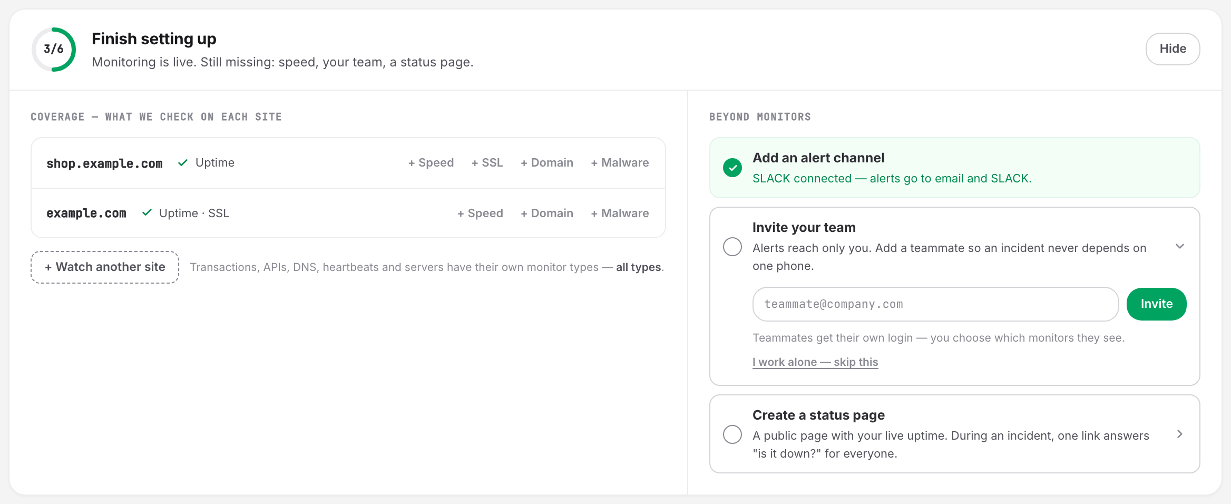The image size is (1231, 504).
Task: Toggle the Invite your team circle
Action: point(732,247)
